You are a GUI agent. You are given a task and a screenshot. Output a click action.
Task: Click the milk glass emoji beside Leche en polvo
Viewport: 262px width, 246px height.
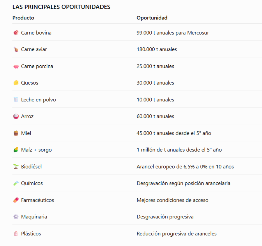16,100
